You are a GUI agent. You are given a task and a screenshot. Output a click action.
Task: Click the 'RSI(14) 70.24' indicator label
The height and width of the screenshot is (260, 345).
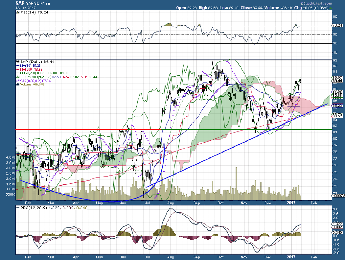coord(34,12)
